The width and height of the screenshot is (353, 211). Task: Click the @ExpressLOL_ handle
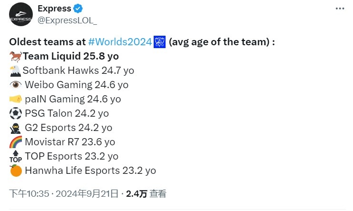[x=67, y=20]
